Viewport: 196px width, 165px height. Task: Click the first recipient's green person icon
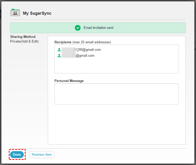(59, 50)
